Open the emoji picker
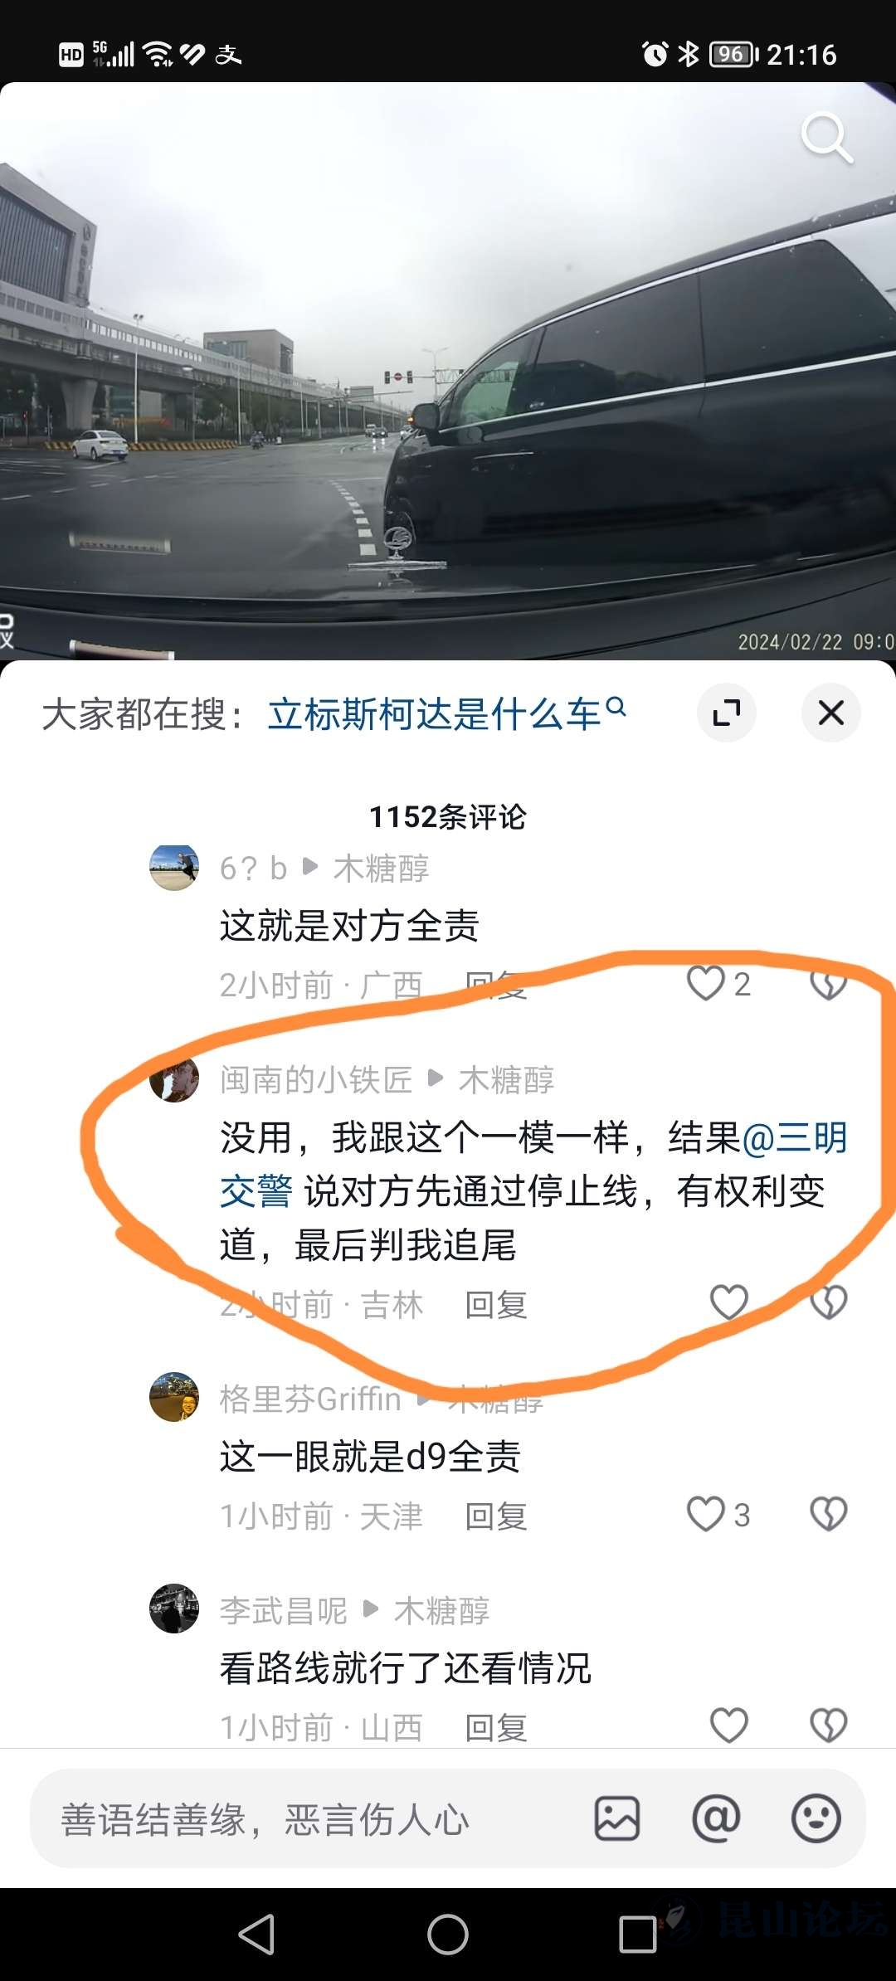896x1981 pixels. pyautogui.click(x=816, y=1818)
